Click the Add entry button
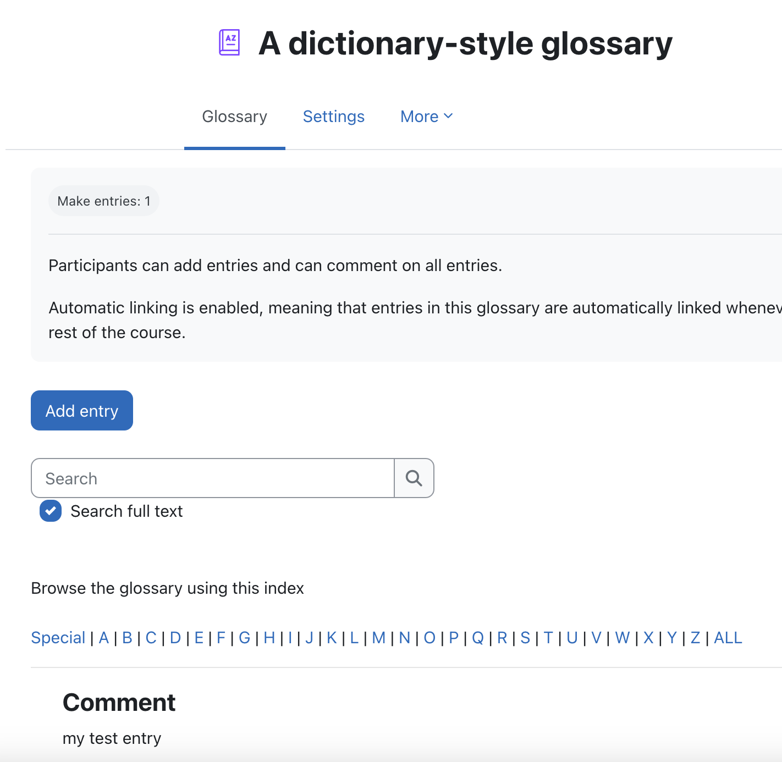 click(82, 411)
